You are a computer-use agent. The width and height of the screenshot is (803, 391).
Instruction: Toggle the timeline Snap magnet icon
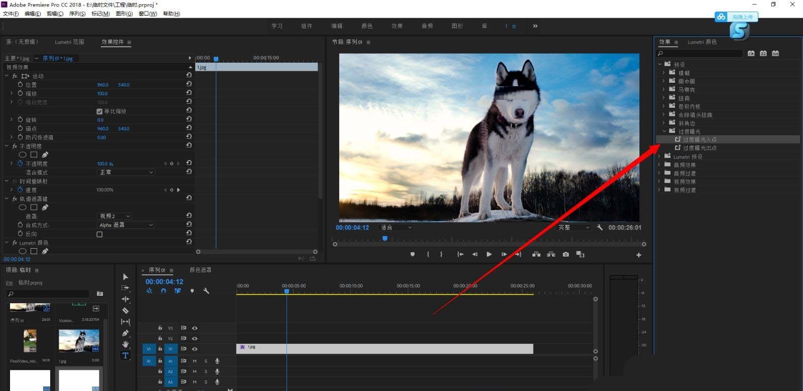pos(163,291)
